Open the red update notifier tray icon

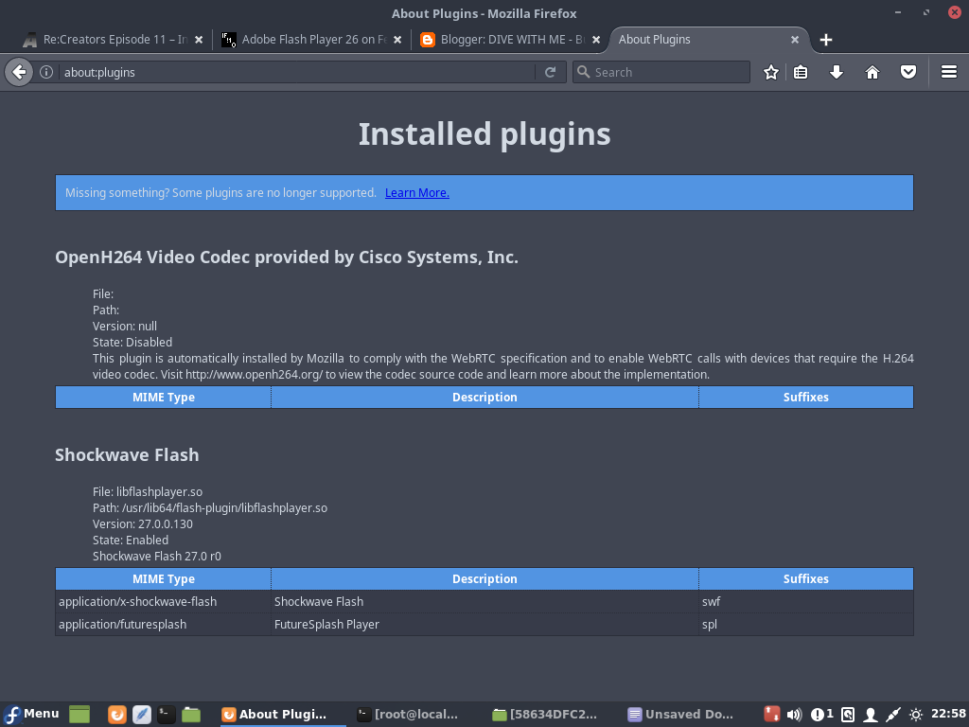coord(771,715)
